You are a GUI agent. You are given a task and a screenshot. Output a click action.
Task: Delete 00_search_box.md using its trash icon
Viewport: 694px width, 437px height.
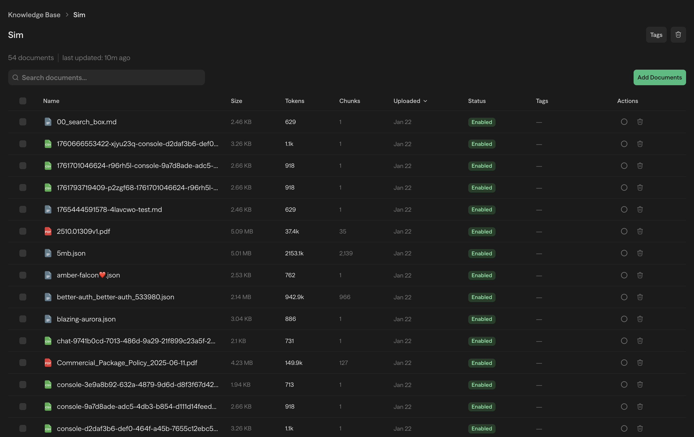640,122
